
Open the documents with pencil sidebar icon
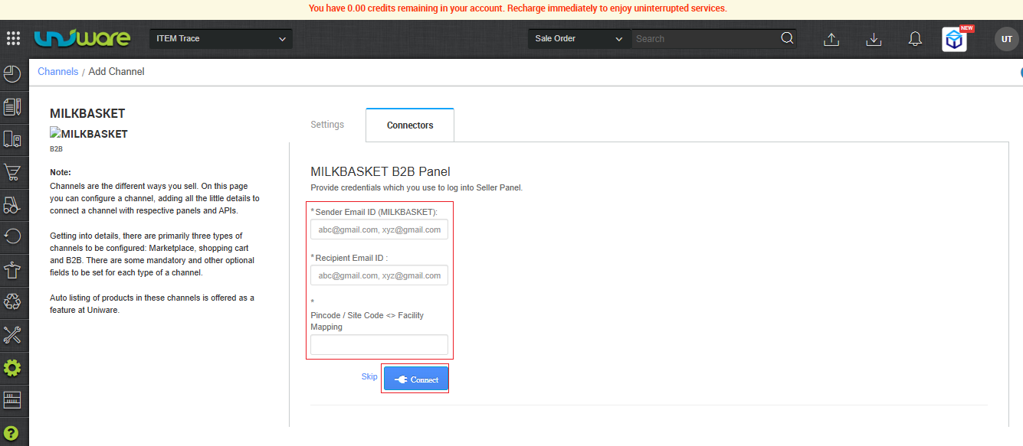12,106
